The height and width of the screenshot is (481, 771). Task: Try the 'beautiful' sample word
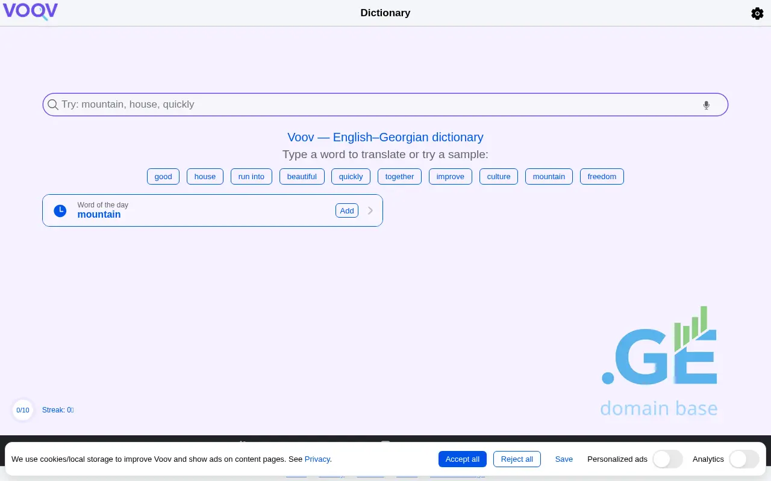click(302, 176)
